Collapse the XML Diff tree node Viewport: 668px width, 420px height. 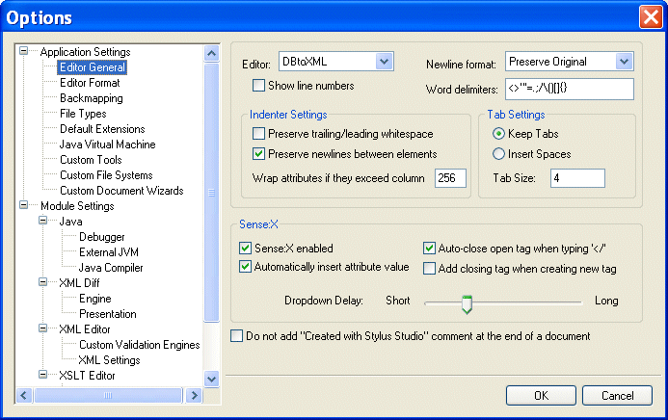(43, 283)
